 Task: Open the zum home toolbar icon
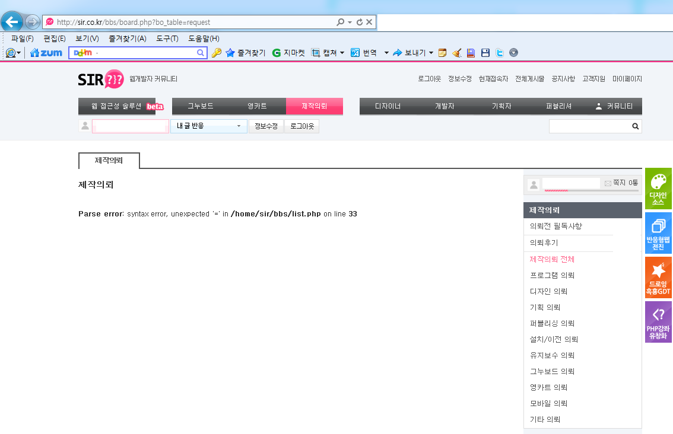point(46,53)
